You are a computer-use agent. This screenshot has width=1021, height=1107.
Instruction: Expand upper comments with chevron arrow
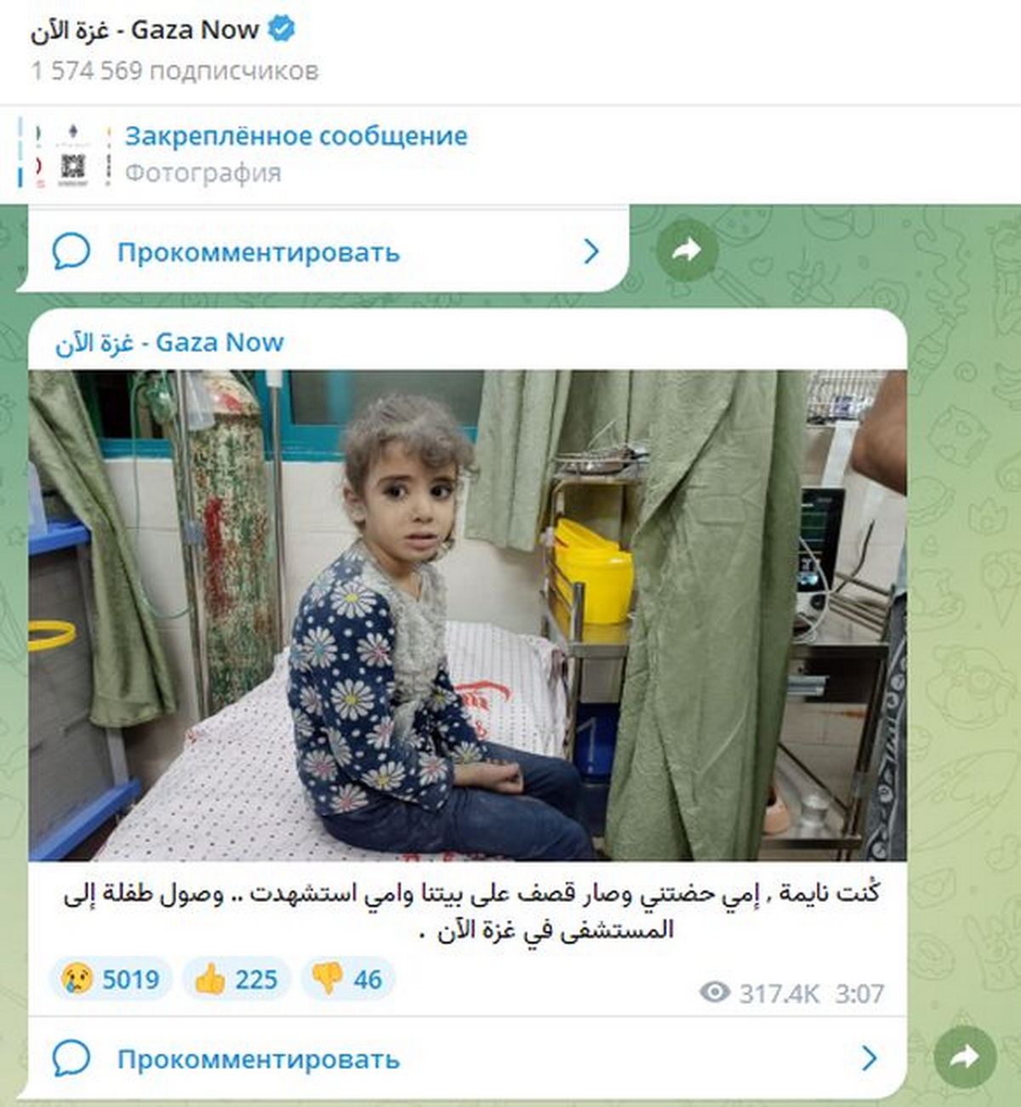(x=592, y=251)
